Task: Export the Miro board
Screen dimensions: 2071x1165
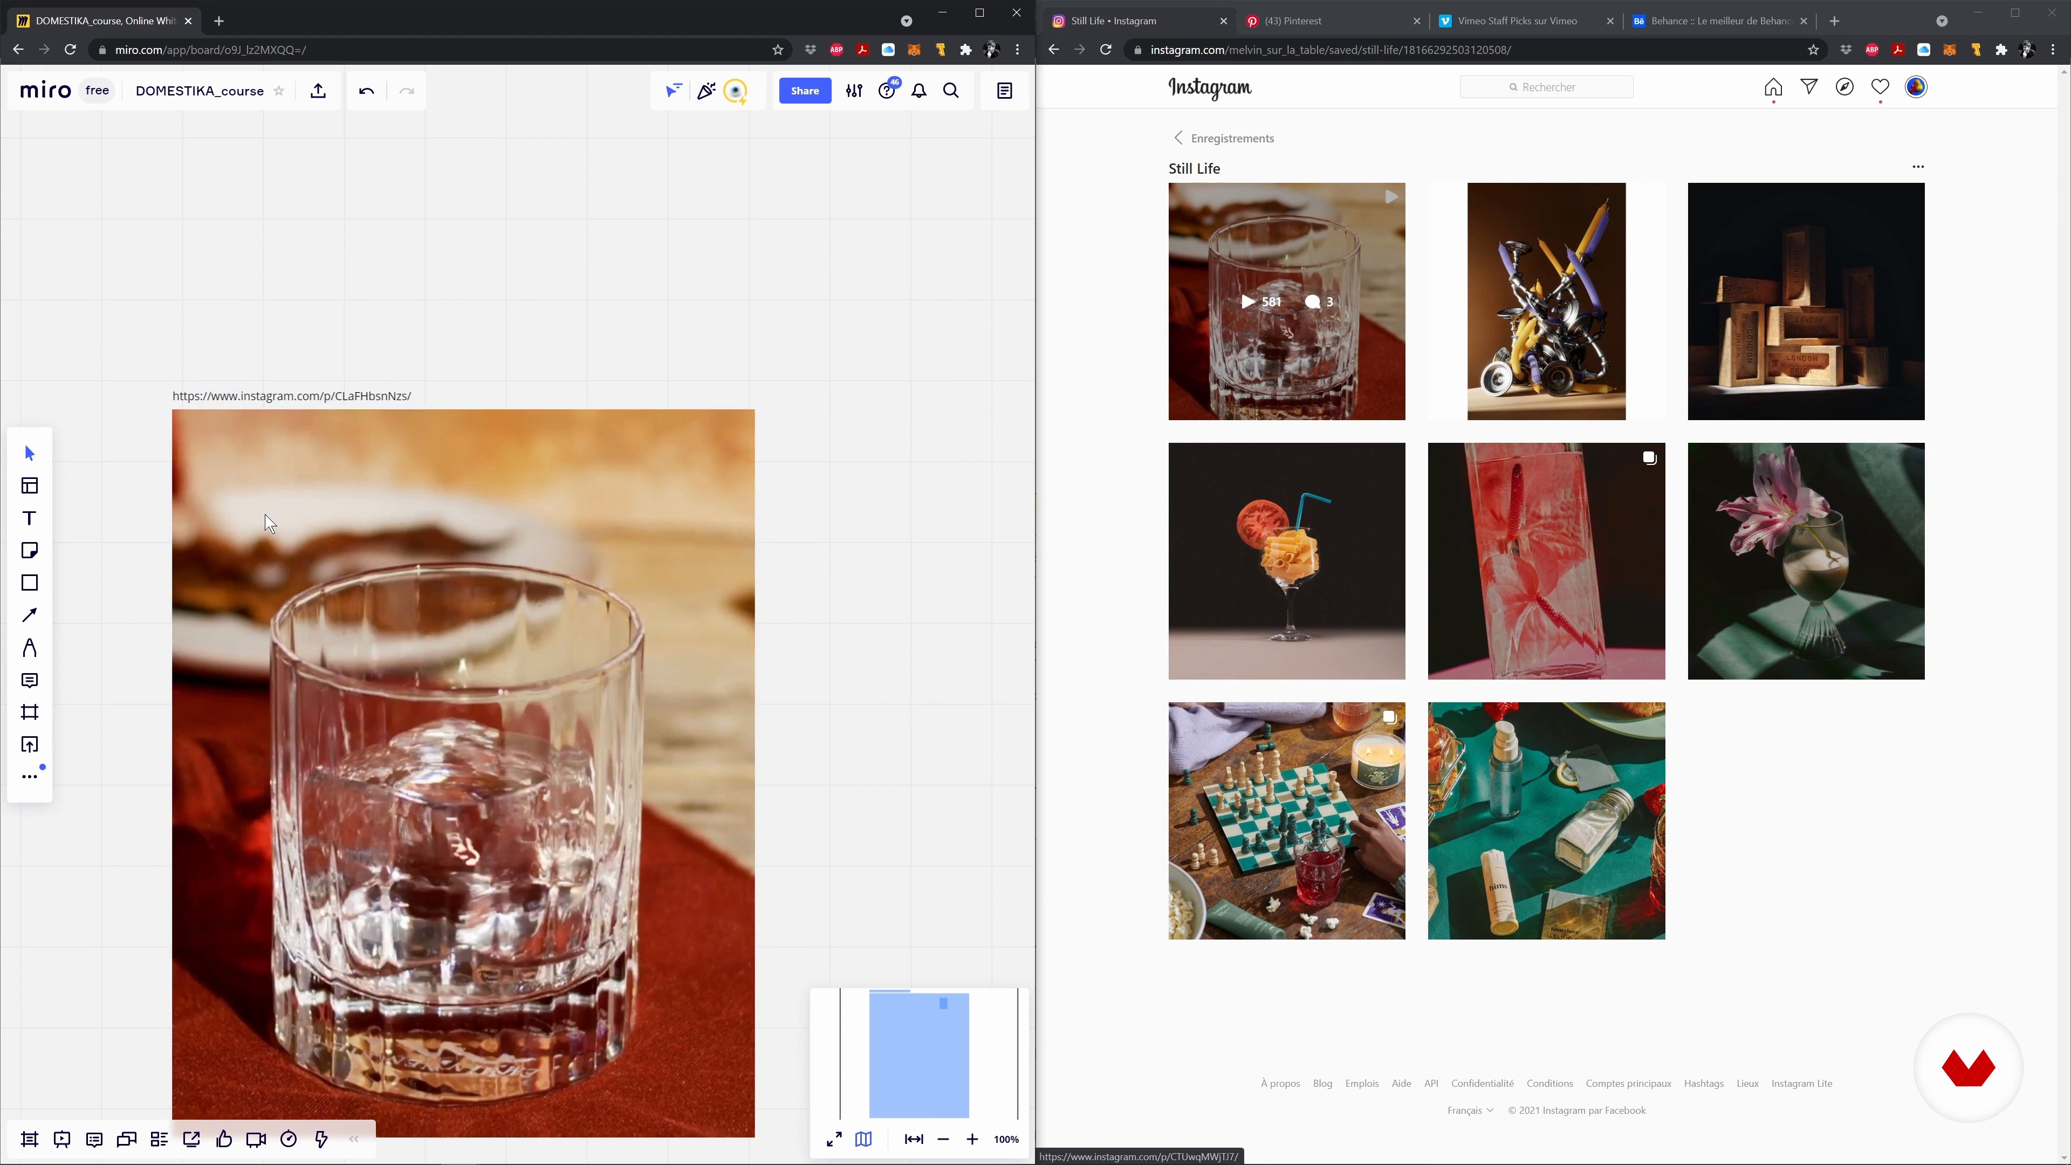Action: pyautogui.click(x=318, y=91)
